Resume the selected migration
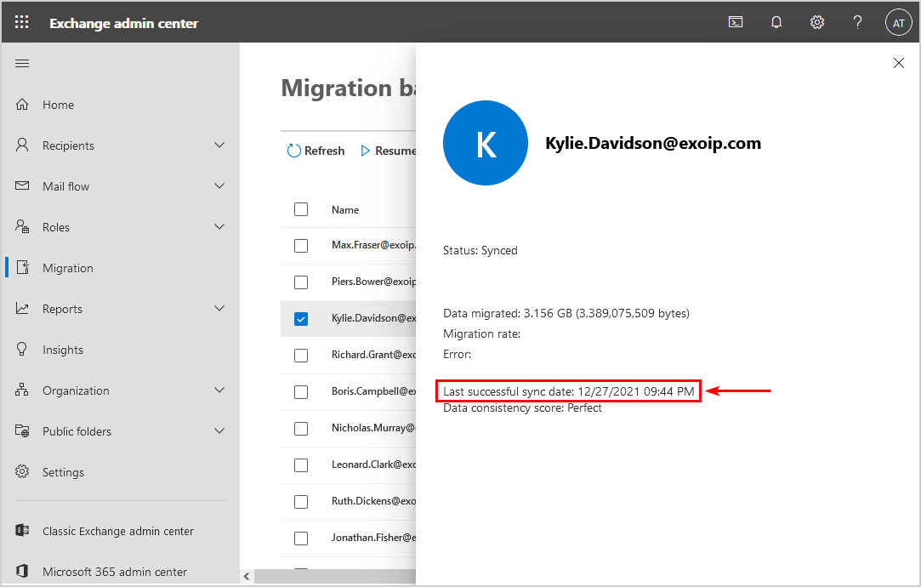 (x=389, y=150)
